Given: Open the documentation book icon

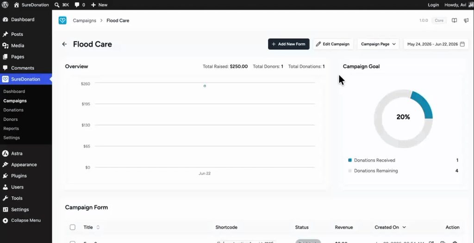Looking at the screenshot, I should click(454, 20).
